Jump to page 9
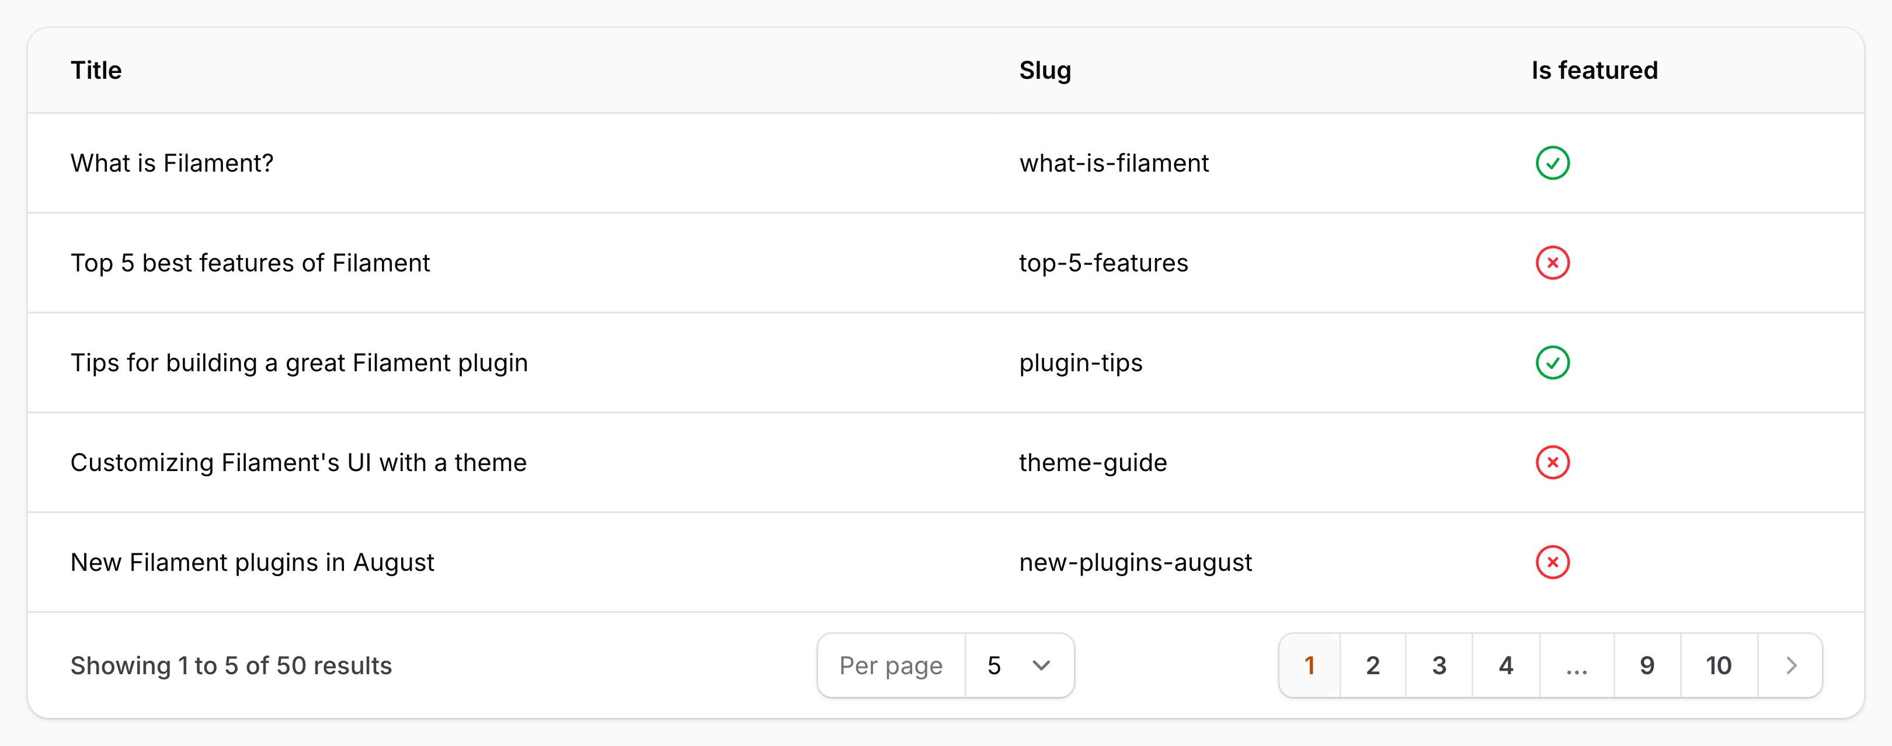The image size is (1892, 746). (x=1647, y=665)
